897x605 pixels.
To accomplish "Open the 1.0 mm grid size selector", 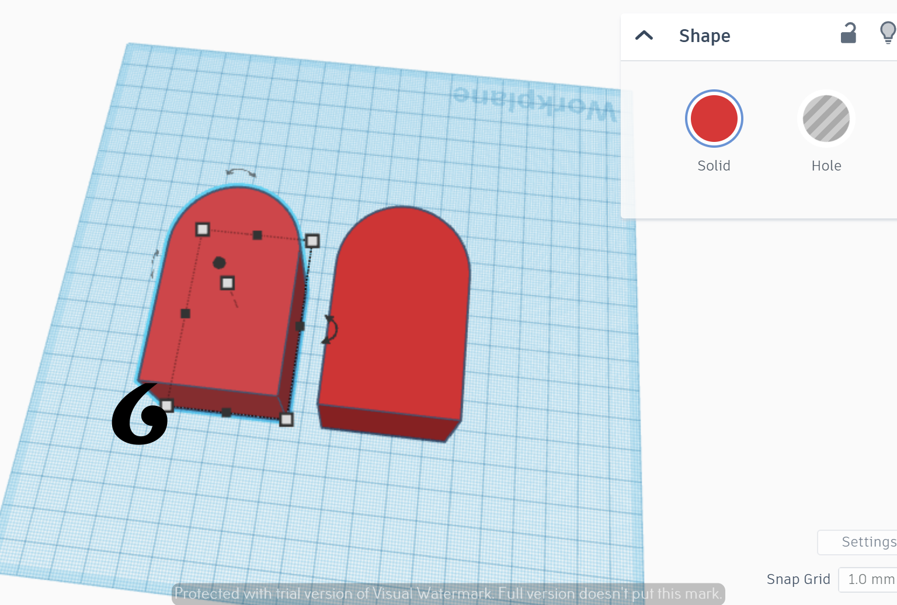I will pyautogui.click(x=870, y=579).
